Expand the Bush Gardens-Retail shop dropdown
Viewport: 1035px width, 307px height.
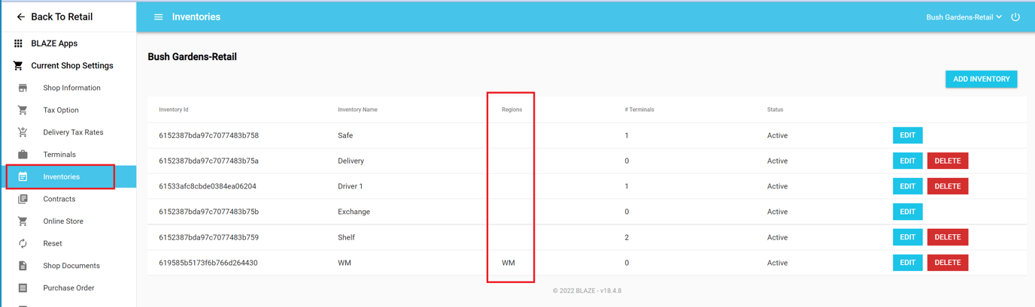click(964, 17)
